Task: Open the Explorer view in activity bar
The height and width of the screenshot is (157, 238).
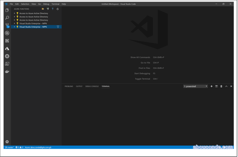Action: pos(7,10)
